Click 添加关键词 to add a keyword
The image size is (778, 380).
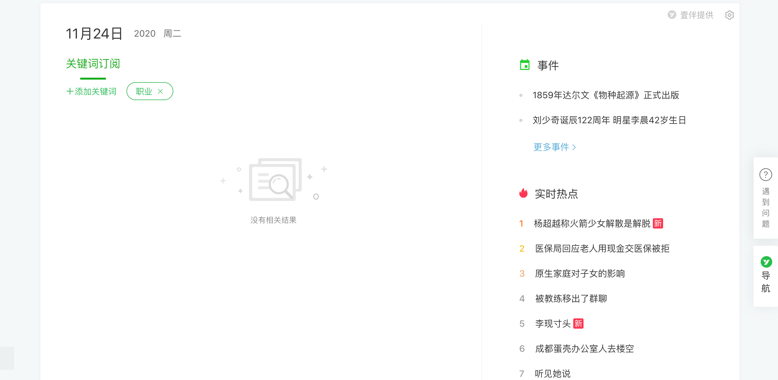[x=91, y=91]
